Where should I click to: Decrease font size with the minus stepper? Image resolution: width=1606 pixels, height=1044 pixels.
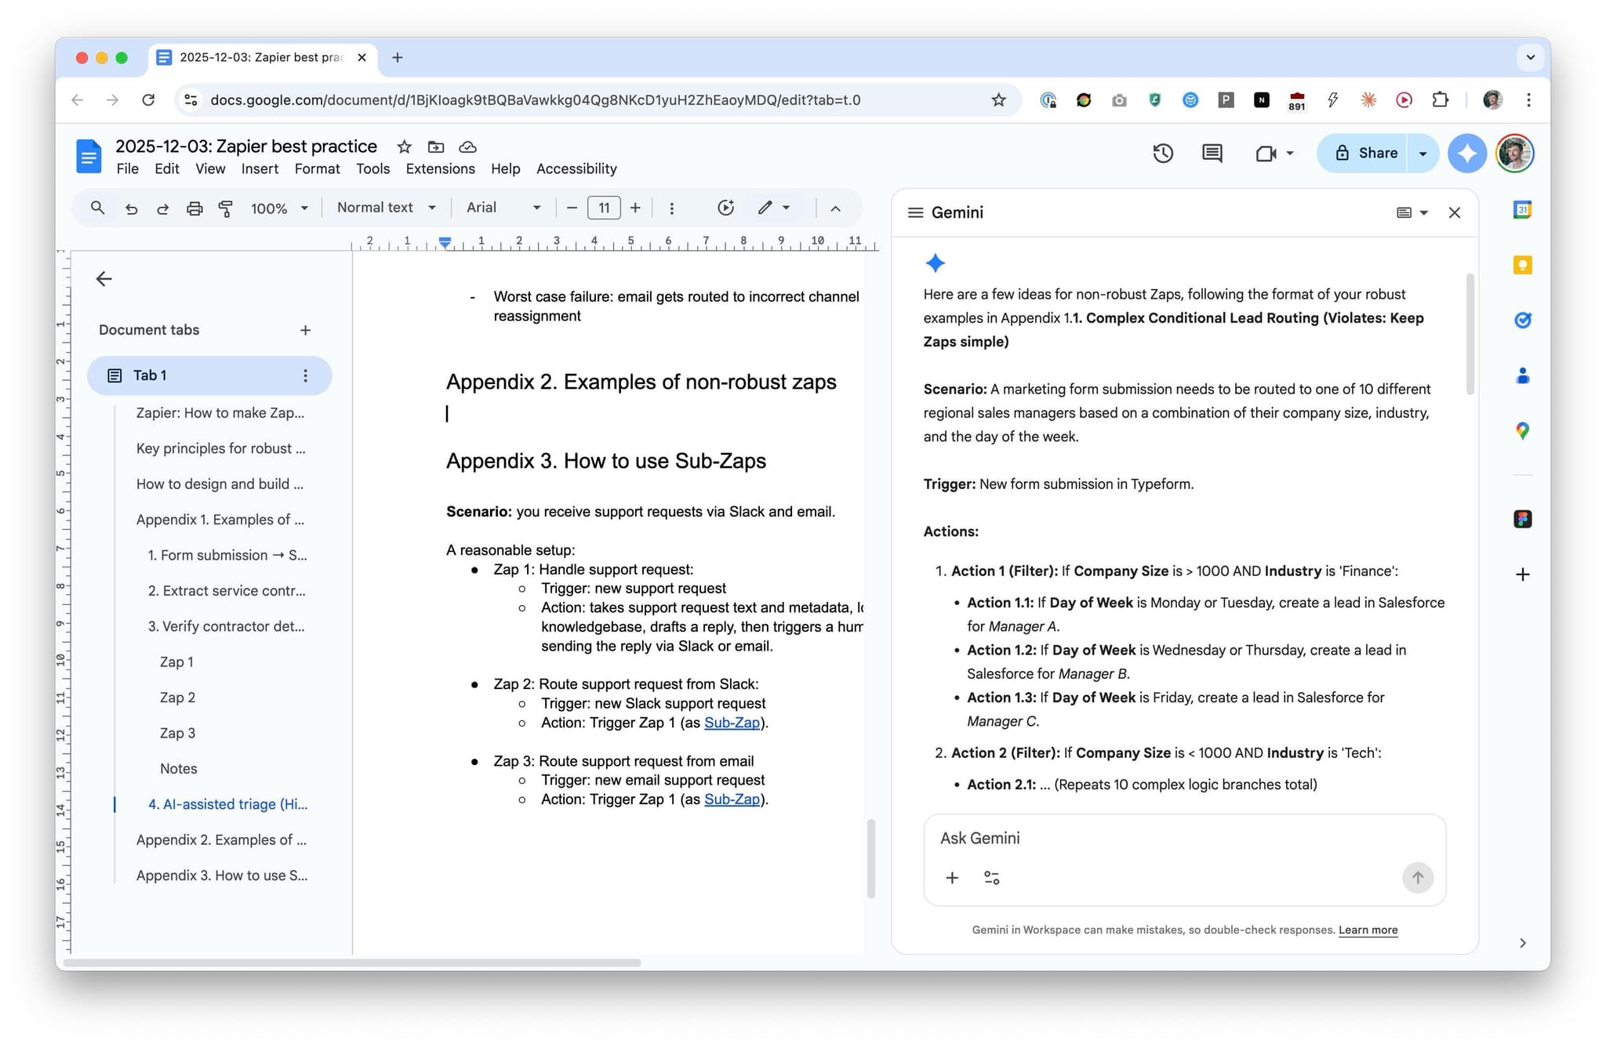[572, 208]
